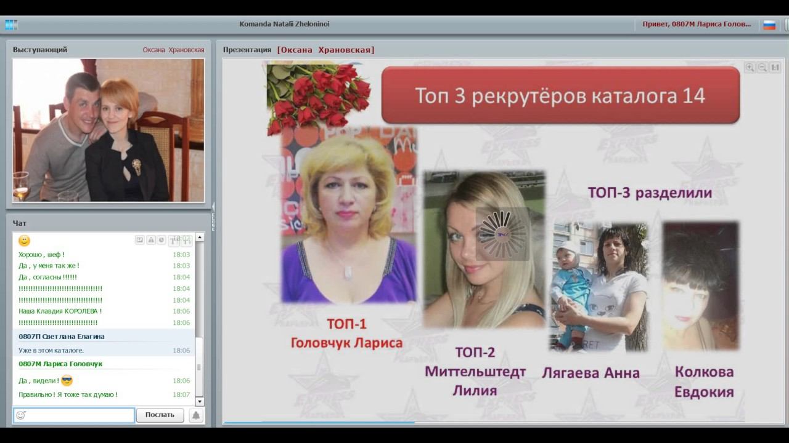Click the layout icon in top-left corner
The width and height of the screenshot is (789, 443).
[11, 25]
